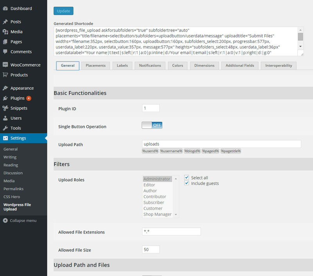Click the blue Update button
Viewport: 313px width, 276px height.
(x=63, y=11)
